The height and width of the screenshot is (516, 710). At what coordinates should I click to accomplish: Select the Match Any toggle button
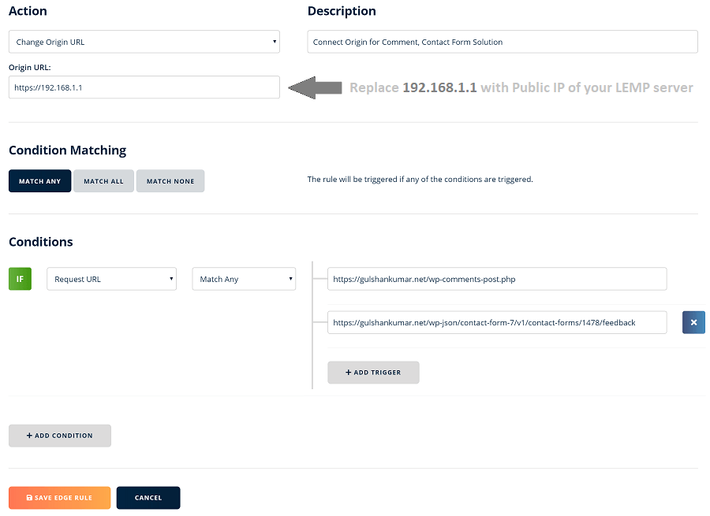tap(39, 181)
